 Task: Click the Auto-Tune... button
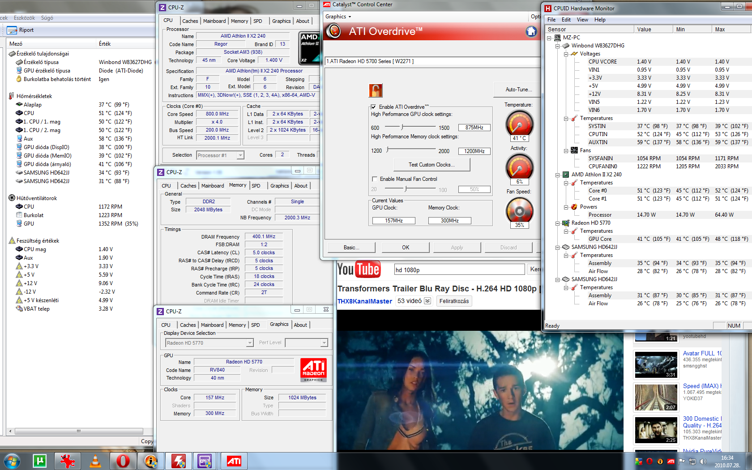pyautogui.click(x=518, y=90)
